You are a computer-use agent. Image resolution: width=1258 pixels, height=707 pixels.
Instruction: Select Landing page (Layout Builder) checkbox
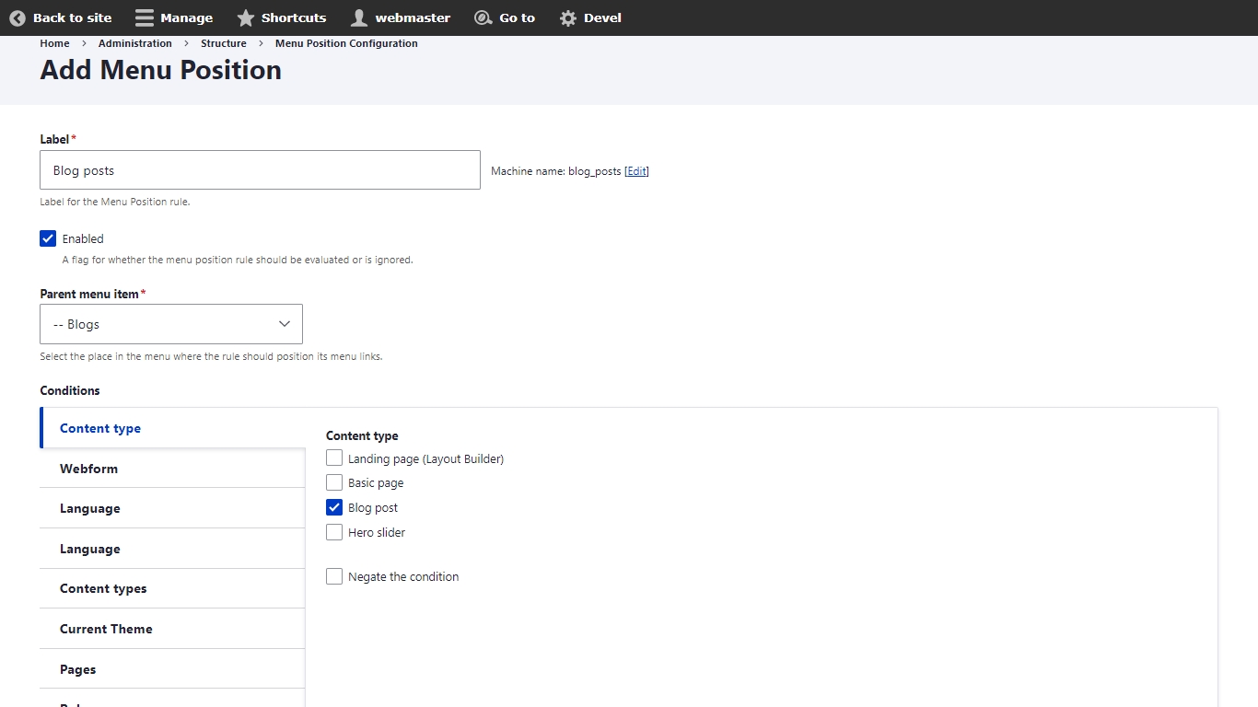pyautogui.click(x=334, y=458)
